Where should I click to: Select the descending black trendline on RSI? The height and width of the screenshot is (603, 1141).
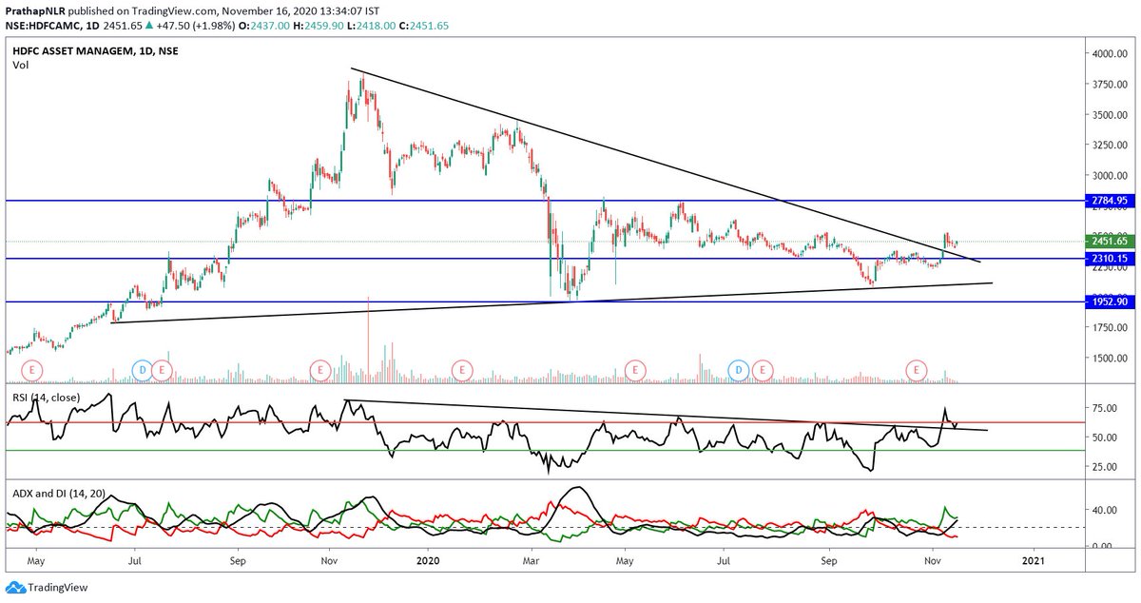click(667, 416)
